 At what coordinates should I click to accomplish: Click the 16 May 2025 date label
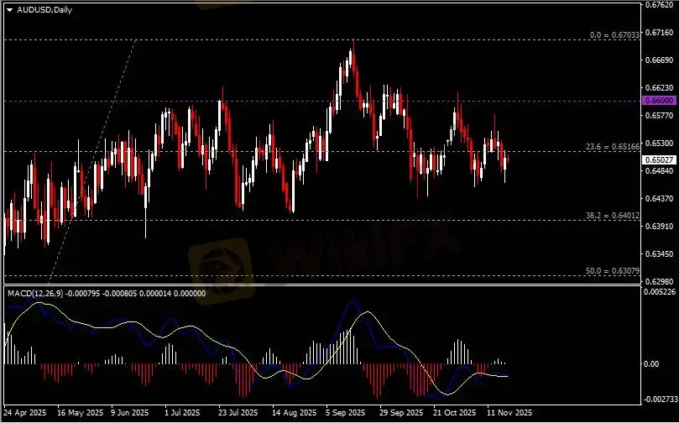pyautogui.click(x=80, y=412)
